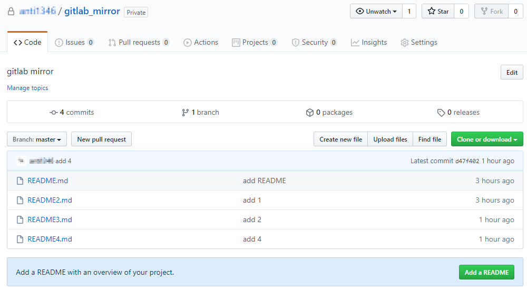
Task: Open the gitlab_mirror repository link
Action: 92,11
